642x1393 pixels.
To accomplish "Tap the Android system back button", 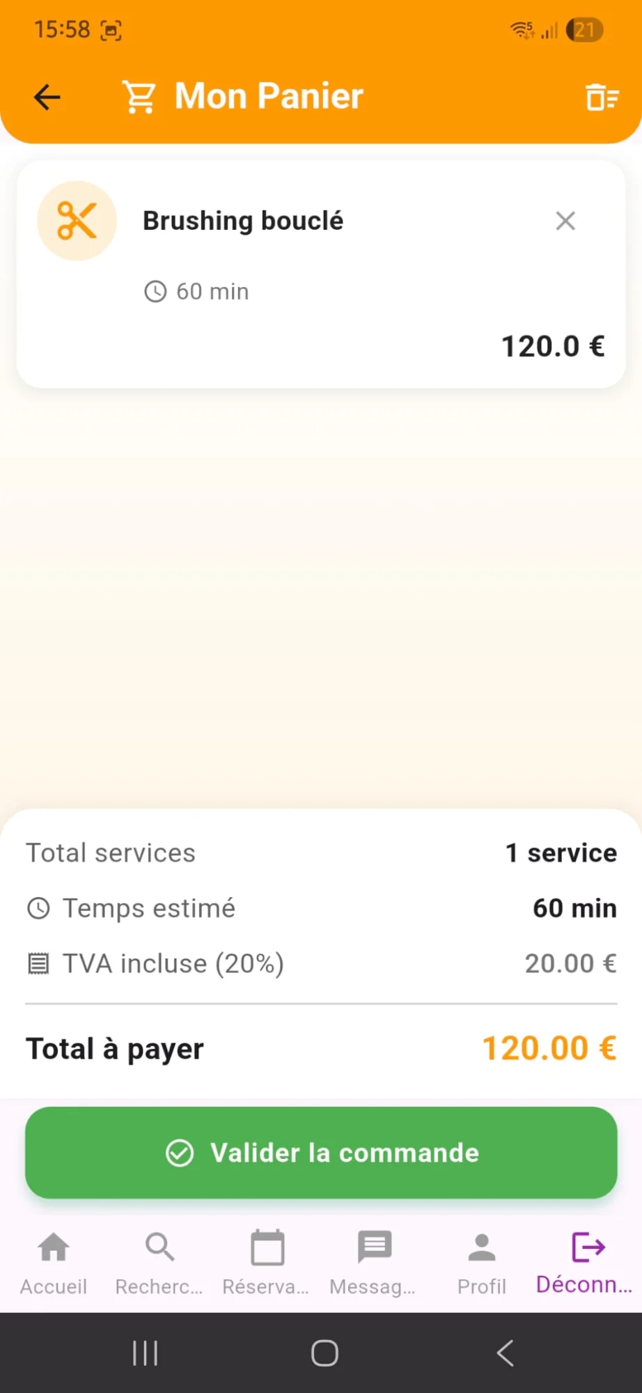I will 505,1353.
